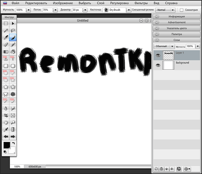Image resolution: width=202 pixels, height=174 pixels.
Task: Hide Background layer using its eye icon
Action: coord(158,65)
